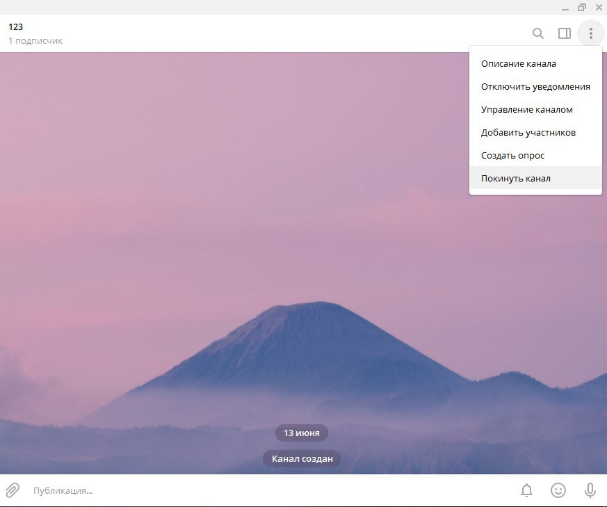This screenshot has width=607, height=507.
Task: Select 'Добавить участников' option
Action: point(535,132)
